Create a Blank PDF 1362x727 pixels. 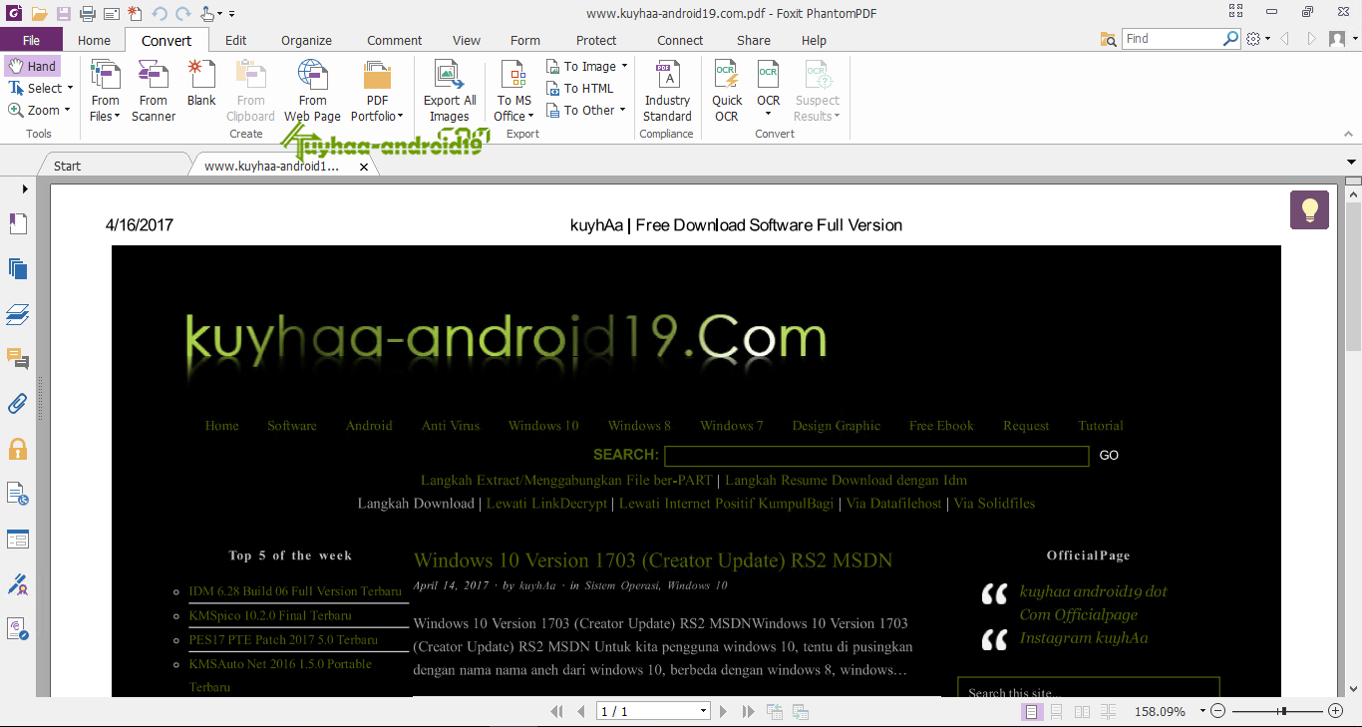[x=201, y=84]
